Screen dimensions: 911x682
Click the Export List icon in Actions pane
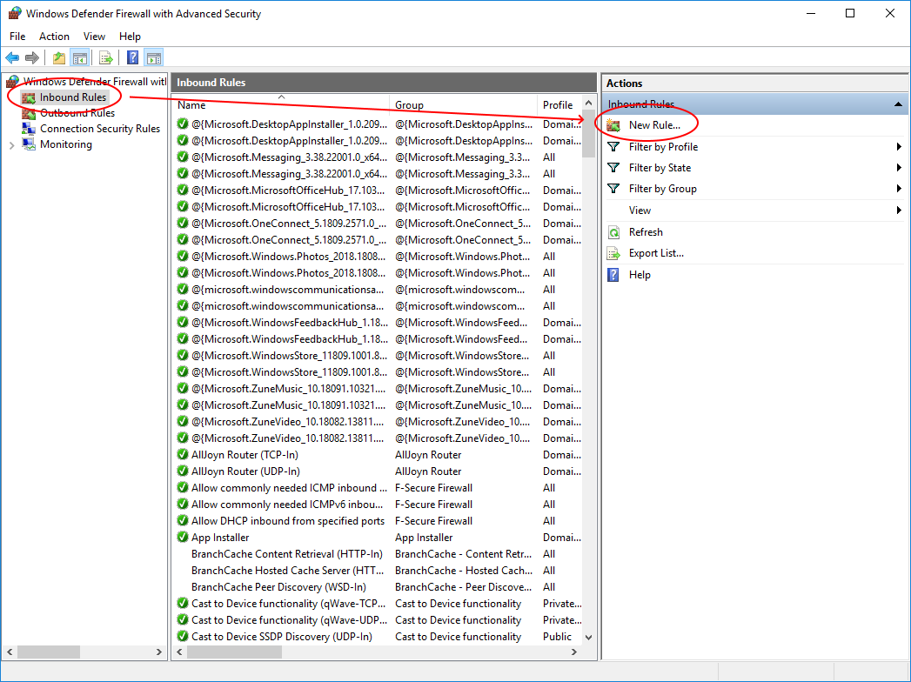[613, 253]
